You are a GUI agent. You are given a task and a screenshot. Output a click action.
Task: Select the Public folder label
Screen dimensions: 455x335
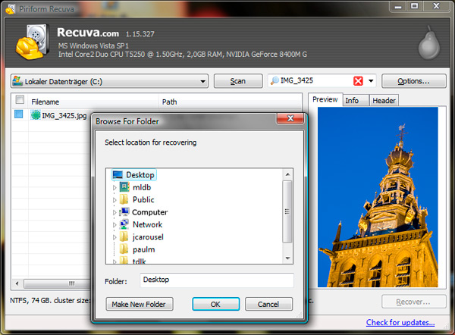(x=143, y=199)
